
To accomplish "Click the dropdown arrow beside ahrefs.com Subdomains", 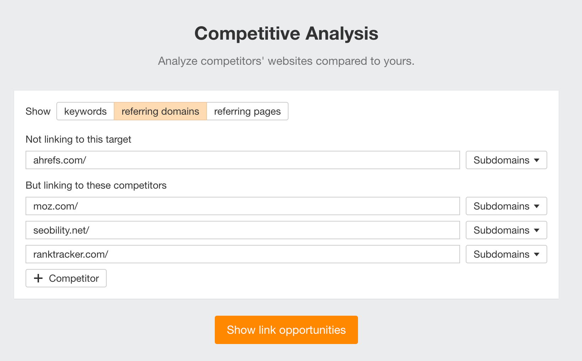I will (537, 160).
